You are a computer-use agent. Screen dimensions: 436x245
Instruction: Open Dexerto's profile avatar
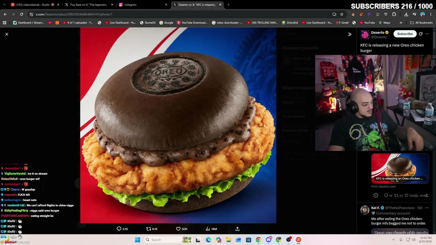click(x=365, y=34)
